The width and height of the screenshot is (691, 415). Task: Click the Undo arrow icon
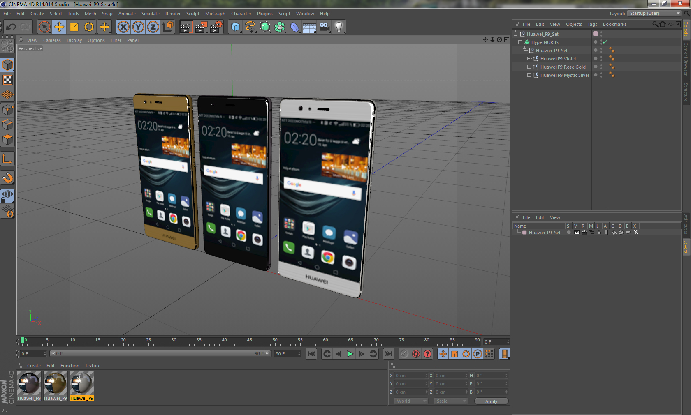(11, 27)
